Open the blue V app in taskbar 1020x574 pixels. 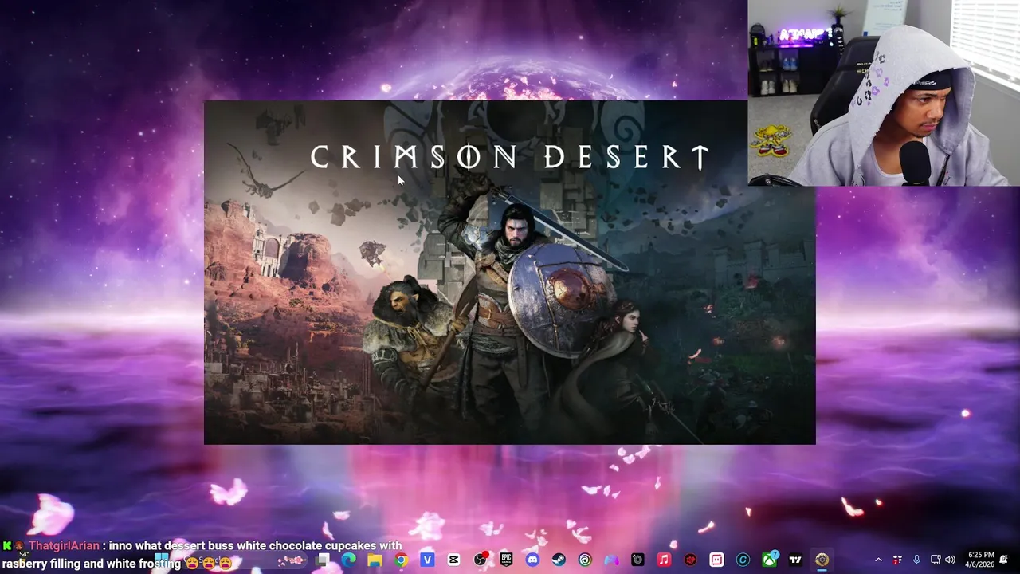tap(427, 560)
